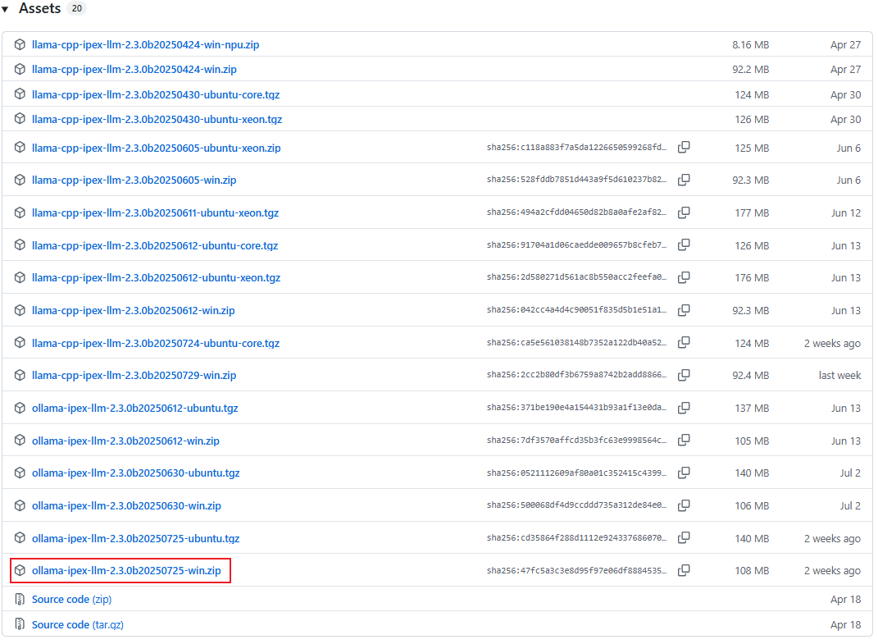The width and height of the screenshot is (878, 644).
Task: Open llama-cpp-ipex-llm-2.3.0b20250611-ubuntu-xeon.tgz link
Action: pos(155,213)
